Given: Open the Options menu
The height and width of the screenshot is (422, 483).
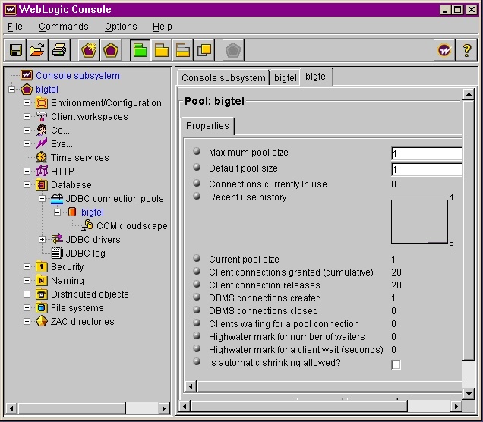Looking at the screenshot, I should (121, 27).
